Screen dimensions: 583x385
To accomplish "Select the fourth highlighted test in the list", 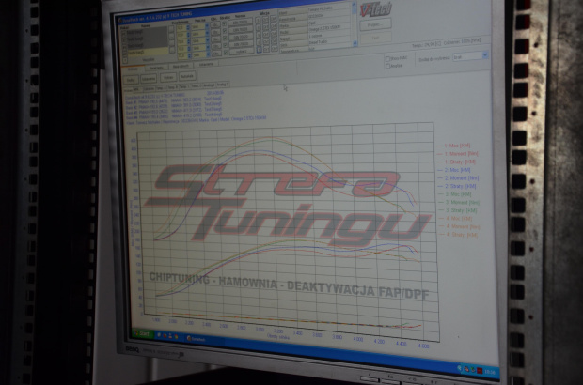I will click(147, 53).
